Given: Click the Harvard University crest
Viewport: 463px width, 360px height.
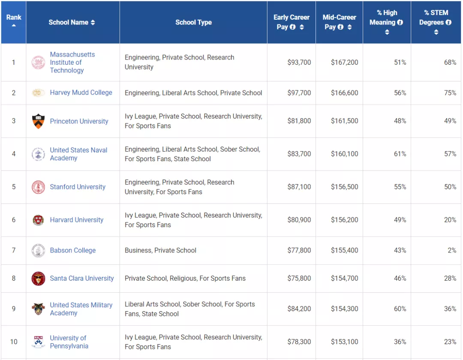Looking at the screenshot, I should coord(39,220).
